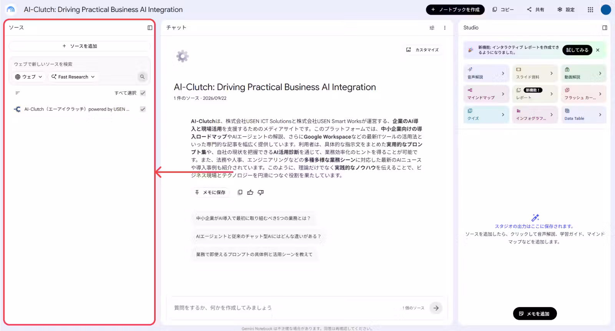
Task: Give thumbs down to the summary
Action: tap(261, 192)
